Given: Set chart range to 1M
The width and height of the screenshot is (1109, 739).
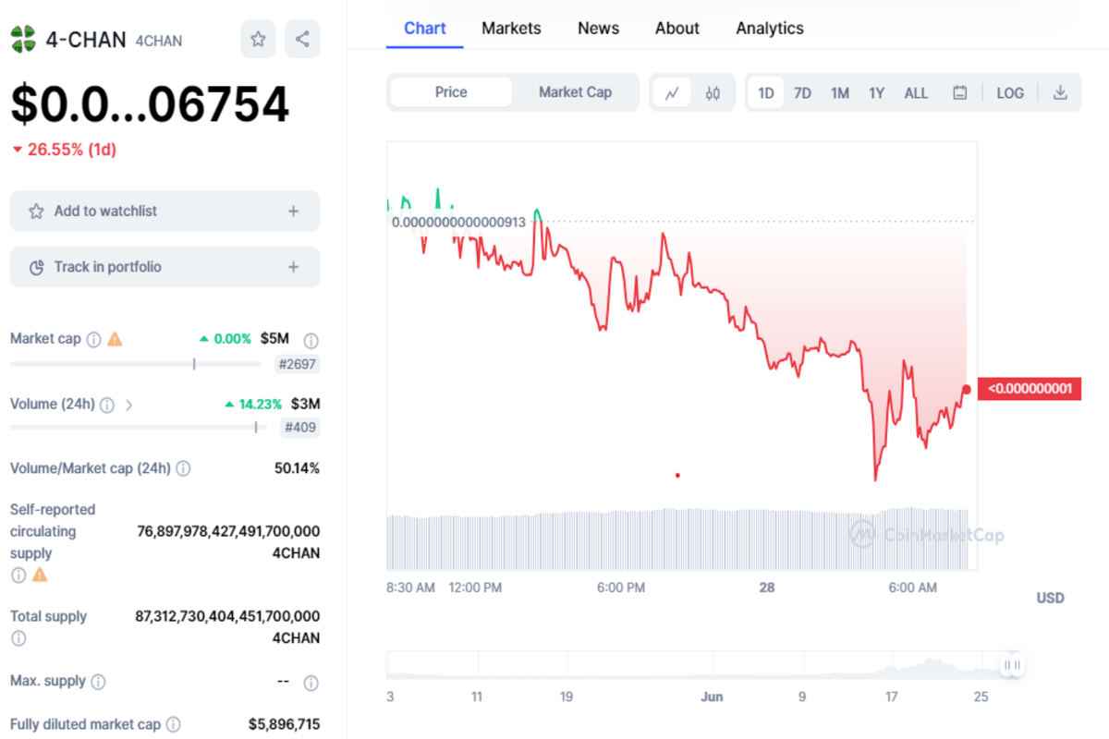Looking at the screenshot, I should tap(839, 92).
